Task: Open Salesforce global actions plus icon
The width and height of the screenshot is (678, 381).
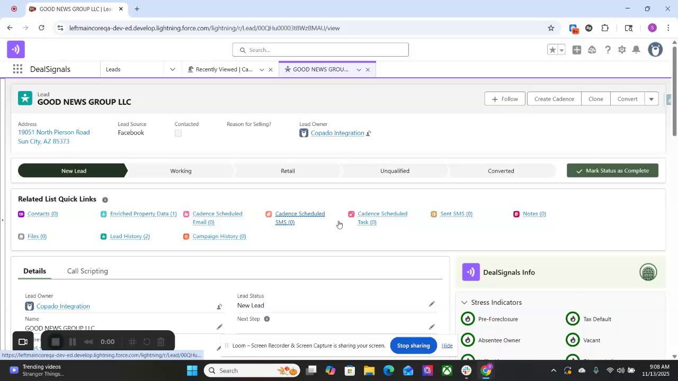Action: pyautogui.click(x=577, y=50)
